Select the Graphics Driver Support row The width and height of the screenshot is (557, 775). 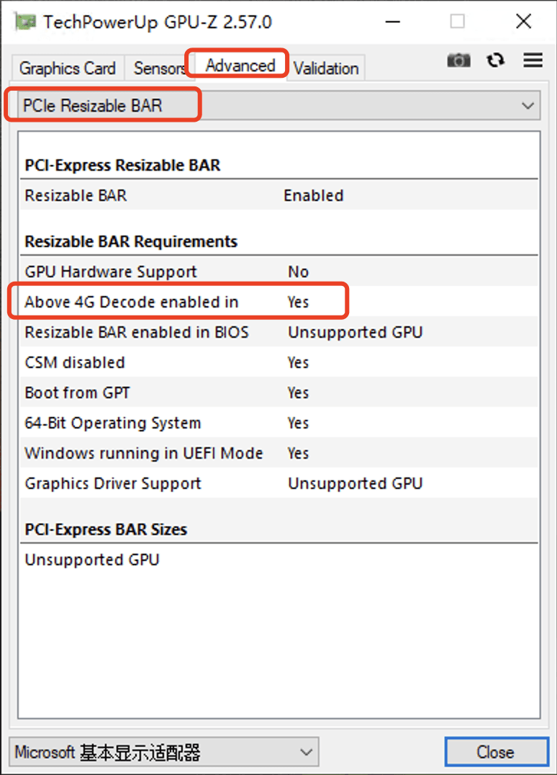pyautogui.click(x=278, y=483)
